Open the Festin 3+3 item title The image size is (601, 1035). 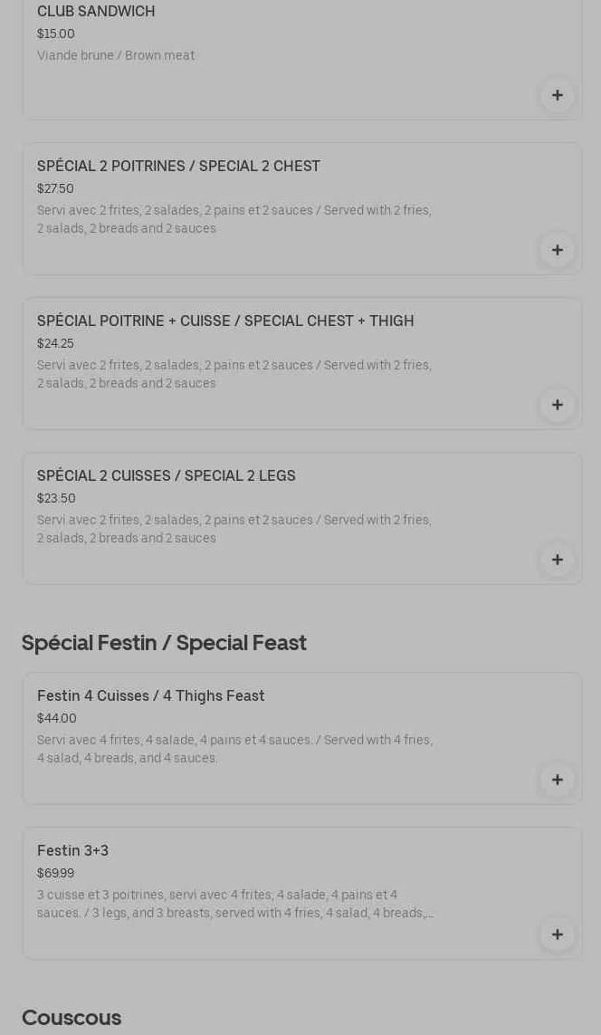pyautogui.click(x=72, y=851)
